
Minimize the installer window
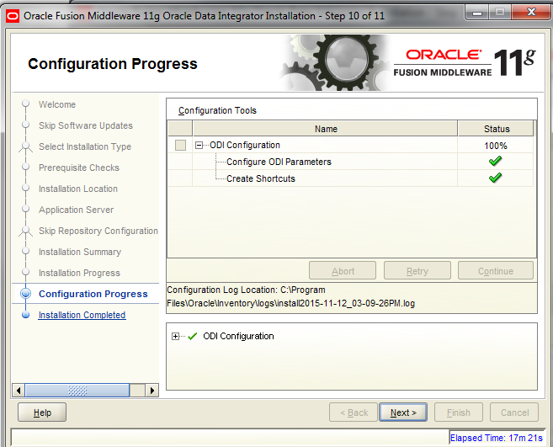(477, 13)
